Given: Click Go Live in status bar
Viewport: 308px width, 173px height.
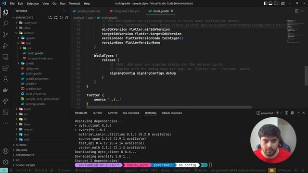Looking at the screenshot, I should click(x=201, y=170).
